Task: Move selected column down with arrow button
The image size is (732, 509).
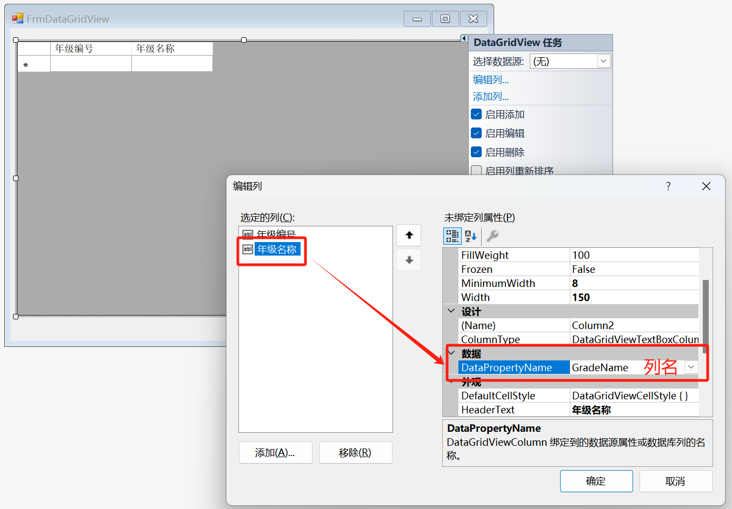Action: (409, 260)
